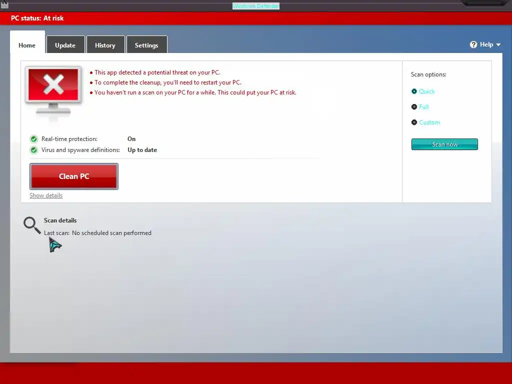Click the Virus definitions green check icon
Screen dimensions: 512x384
(33, 150)
